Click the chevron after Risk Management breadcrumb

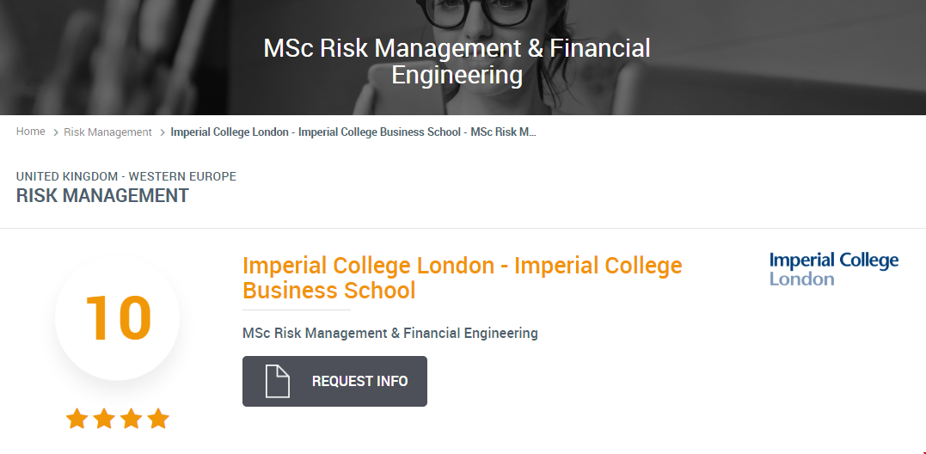pos(162,132)
